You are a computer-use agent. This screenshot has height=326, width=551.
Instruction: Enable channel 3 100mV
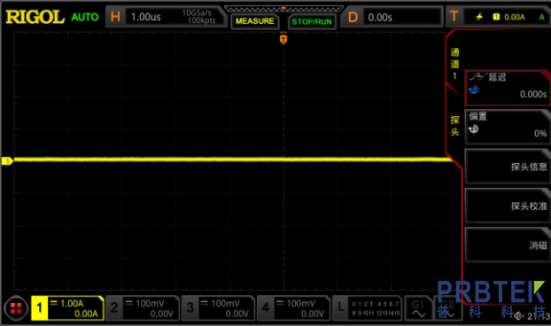218,308
